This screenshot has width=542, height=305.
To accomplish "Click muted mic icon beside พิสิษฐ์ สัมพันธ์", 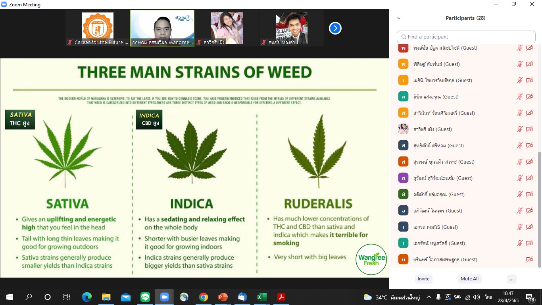I will click(x=519, y=64).
